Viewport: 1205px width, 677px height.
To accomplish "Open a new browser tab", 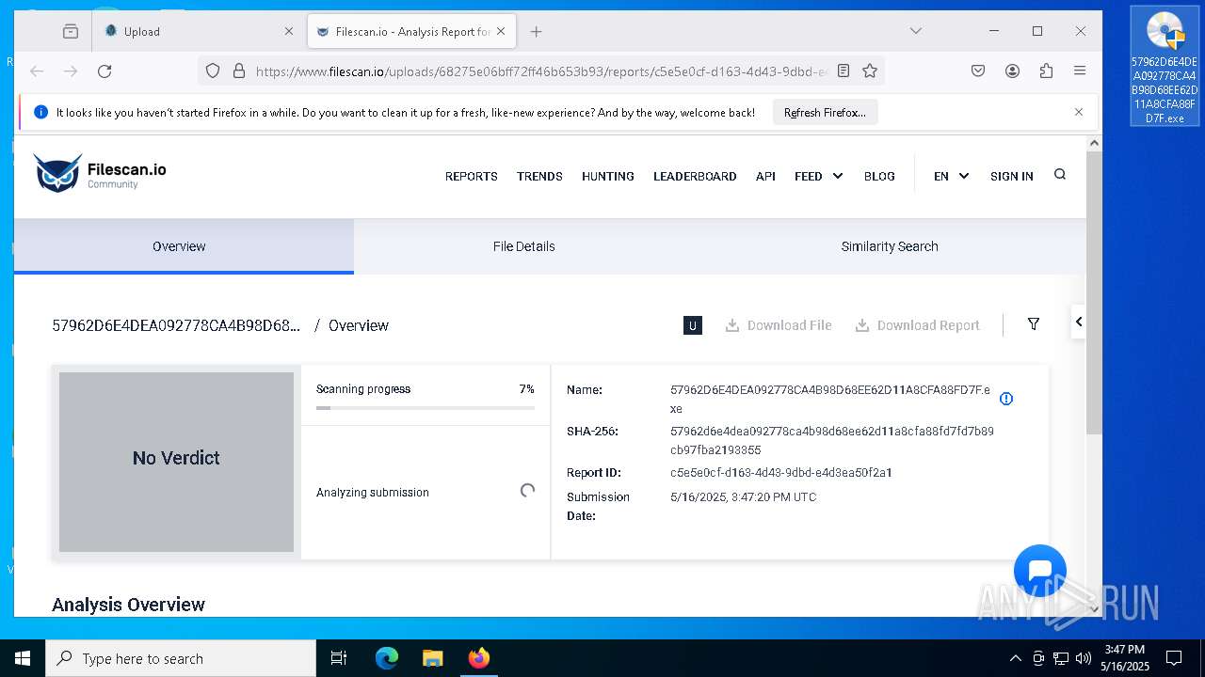I will coord(536,31).
